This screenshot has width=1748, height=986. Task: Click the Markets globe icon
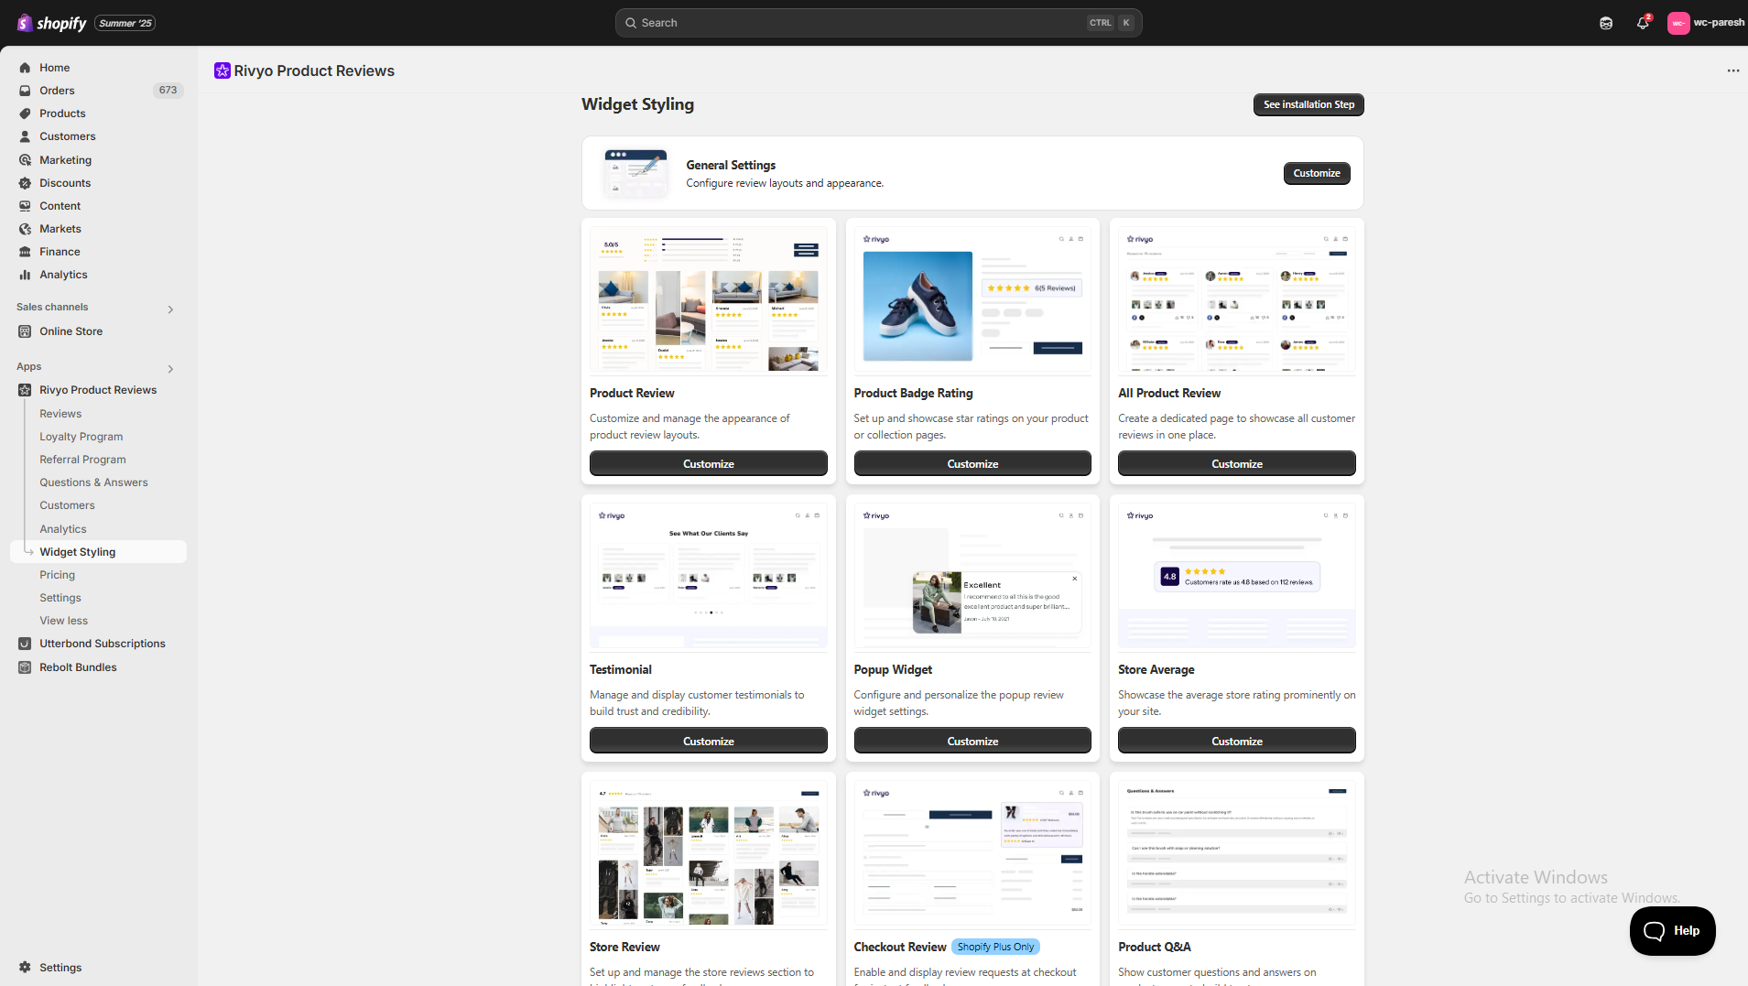(25, 229)
